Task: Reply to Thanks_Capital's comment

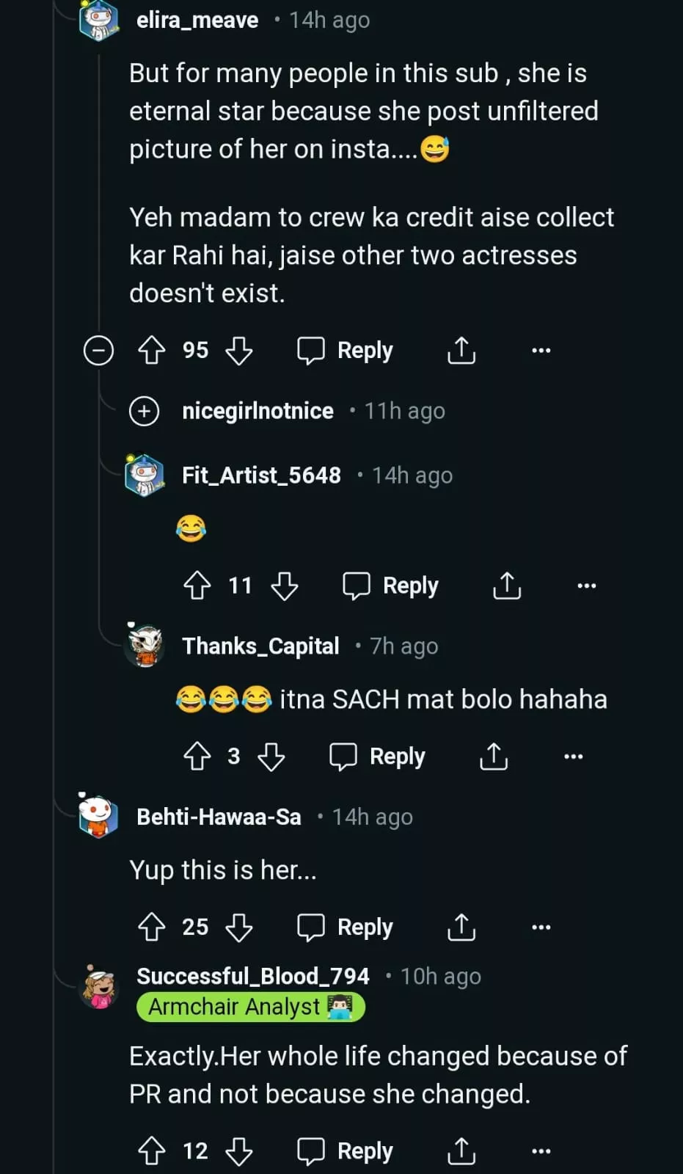Action: point(378,756)
